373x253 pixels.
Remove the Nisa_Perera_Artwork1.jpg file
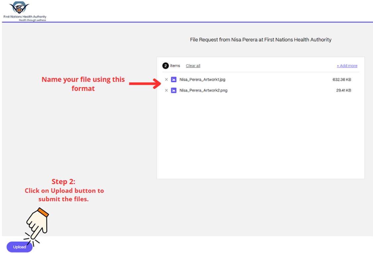(x=166, y=80)
